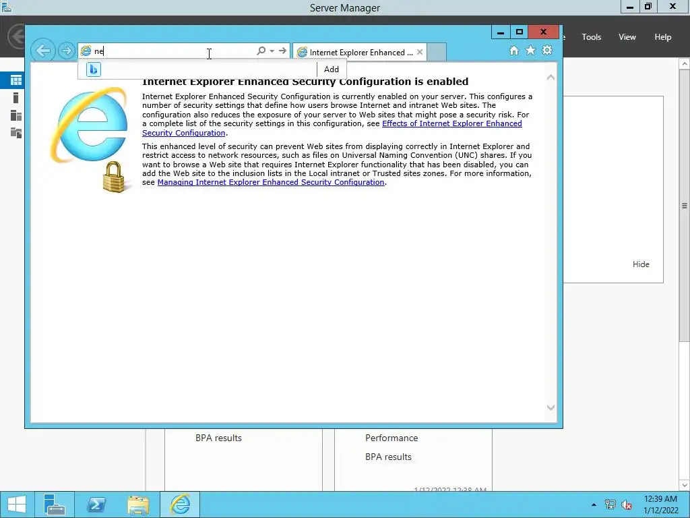Screen dimensions: 690x518
Task: Open Favorites with the star icon
Action: coord(531,50)
